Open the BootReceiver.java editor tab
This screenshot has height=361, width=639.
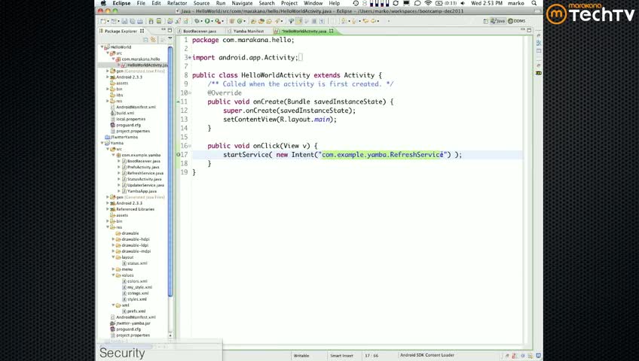tap(200, 31)
